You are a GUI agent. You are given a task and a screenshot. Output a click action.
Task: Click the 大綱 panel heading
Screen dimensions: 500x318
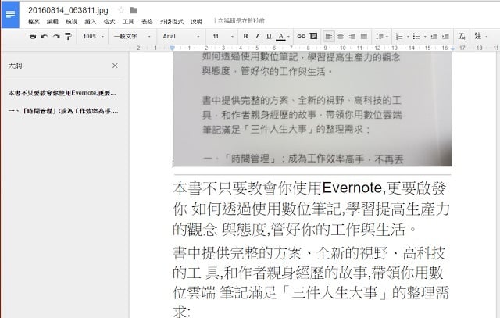click(x=15, y=66)
